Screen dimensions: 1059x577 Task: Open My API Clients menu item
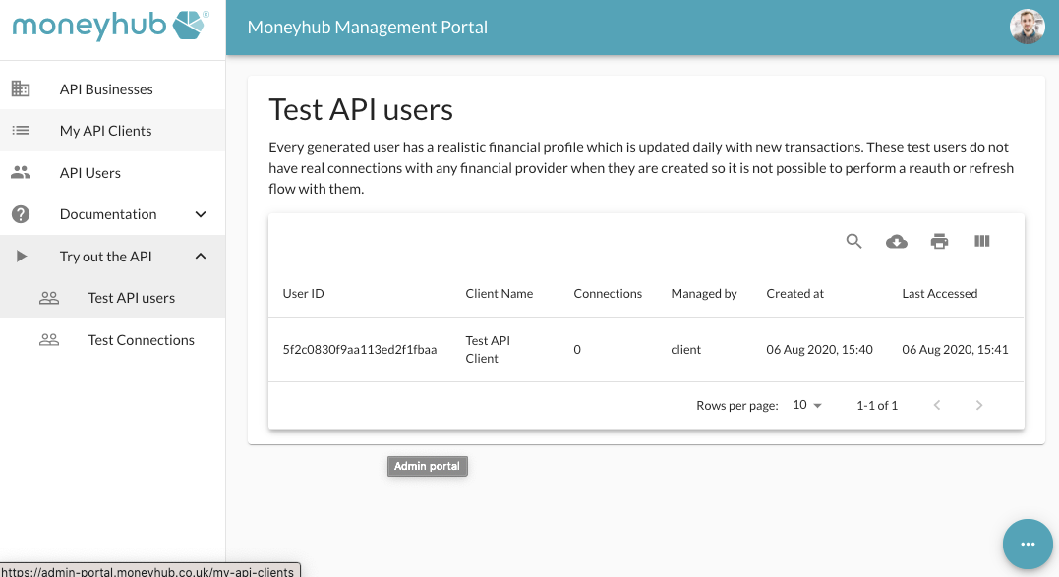coord(113,131)
